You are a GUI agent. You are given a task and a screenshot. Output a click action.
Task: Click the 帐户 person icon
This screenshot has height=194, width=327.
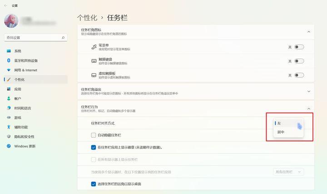[x=9, y=99]
